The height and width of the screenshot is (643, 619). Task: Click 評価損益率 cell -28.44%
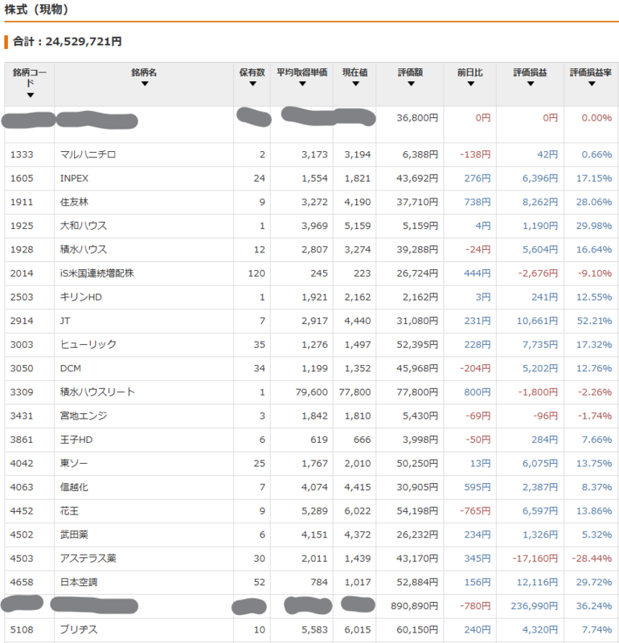592,559
